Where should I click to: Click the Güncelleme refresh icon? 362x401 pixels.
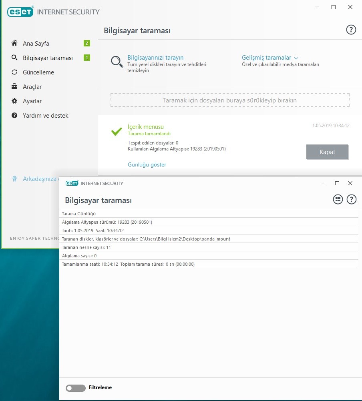tap(14, 72)
